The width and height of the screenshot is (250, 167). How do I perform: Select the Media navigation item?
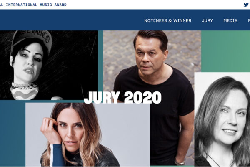click(x=230, y=20)
